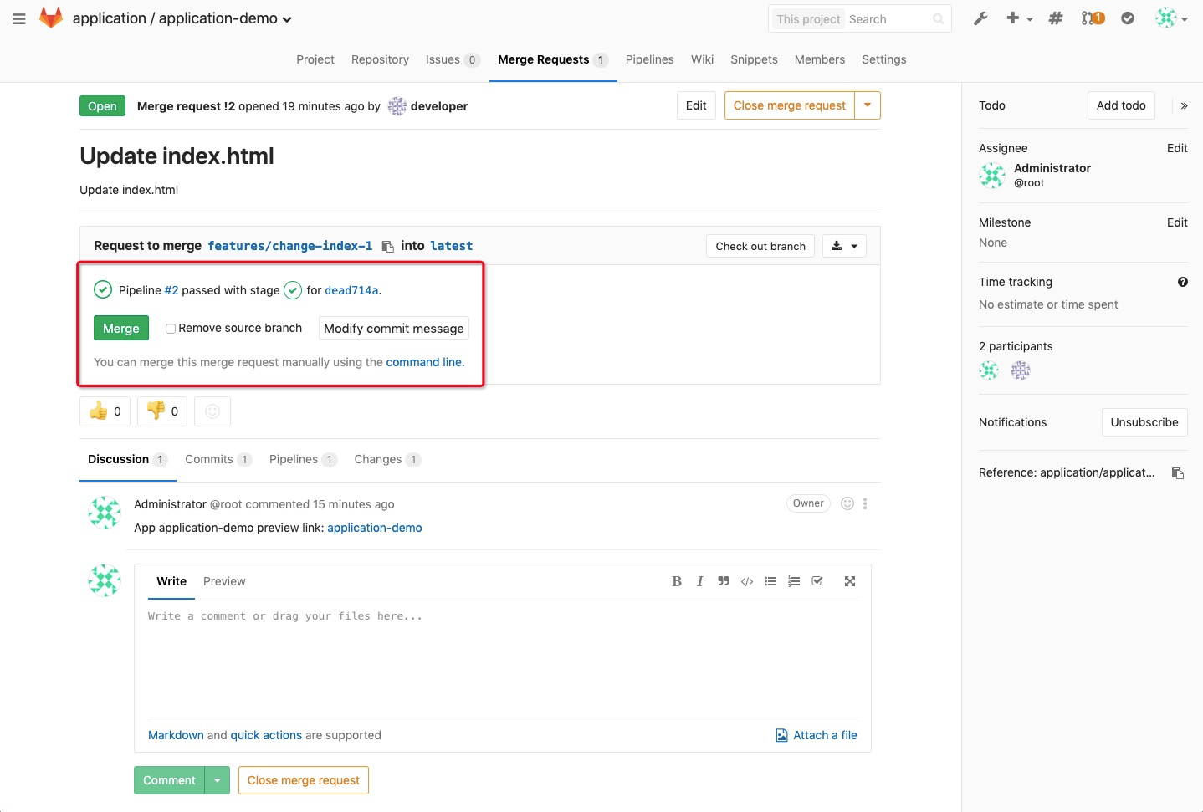
Task: Give a thumbs down reaction
Action: coord(162,411)
